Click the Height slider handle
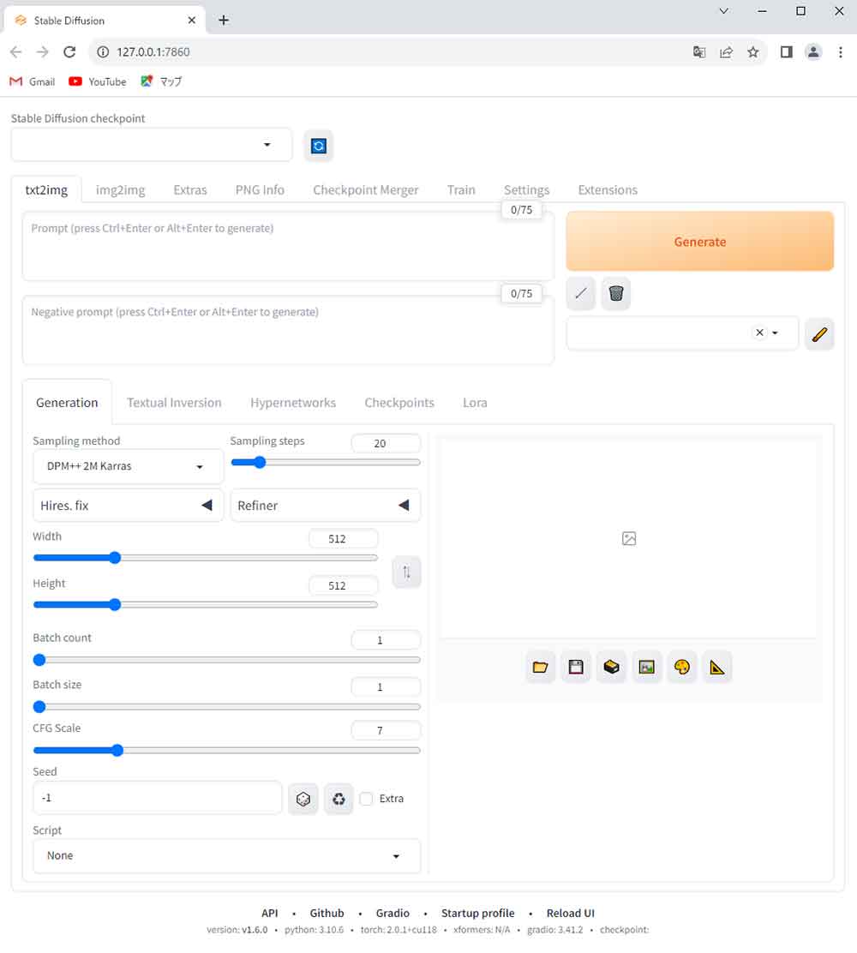Viewport: 857px width, 953px height. coord(115,605)
